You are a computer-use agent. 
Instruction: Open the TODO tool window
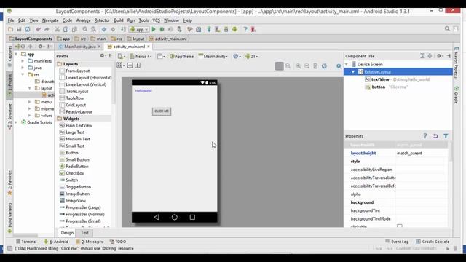(118, 242)
